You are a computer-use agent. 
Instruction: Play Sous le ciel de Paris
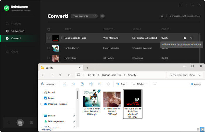[x=62, y=38]
